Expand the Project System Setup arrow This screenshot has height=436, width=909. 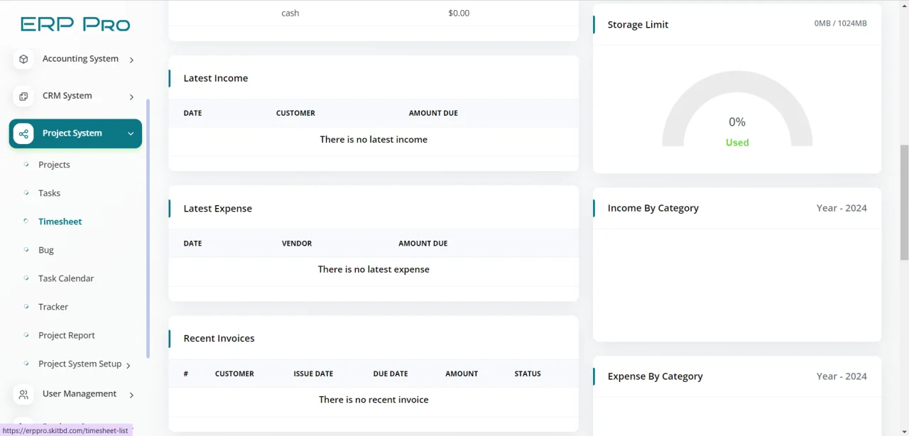click(x=129, y=365)
